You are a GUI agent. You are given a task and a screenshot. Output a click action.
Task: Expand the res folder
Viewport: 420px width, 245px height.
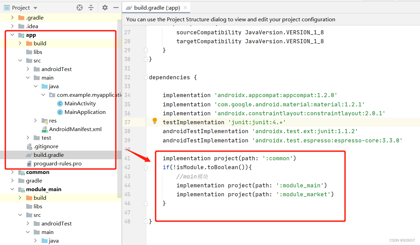tap(35, 120)
